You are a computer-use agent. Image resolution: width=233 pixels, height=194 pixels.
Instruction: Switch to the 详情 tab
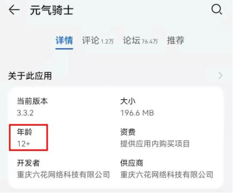coord(65,40)
